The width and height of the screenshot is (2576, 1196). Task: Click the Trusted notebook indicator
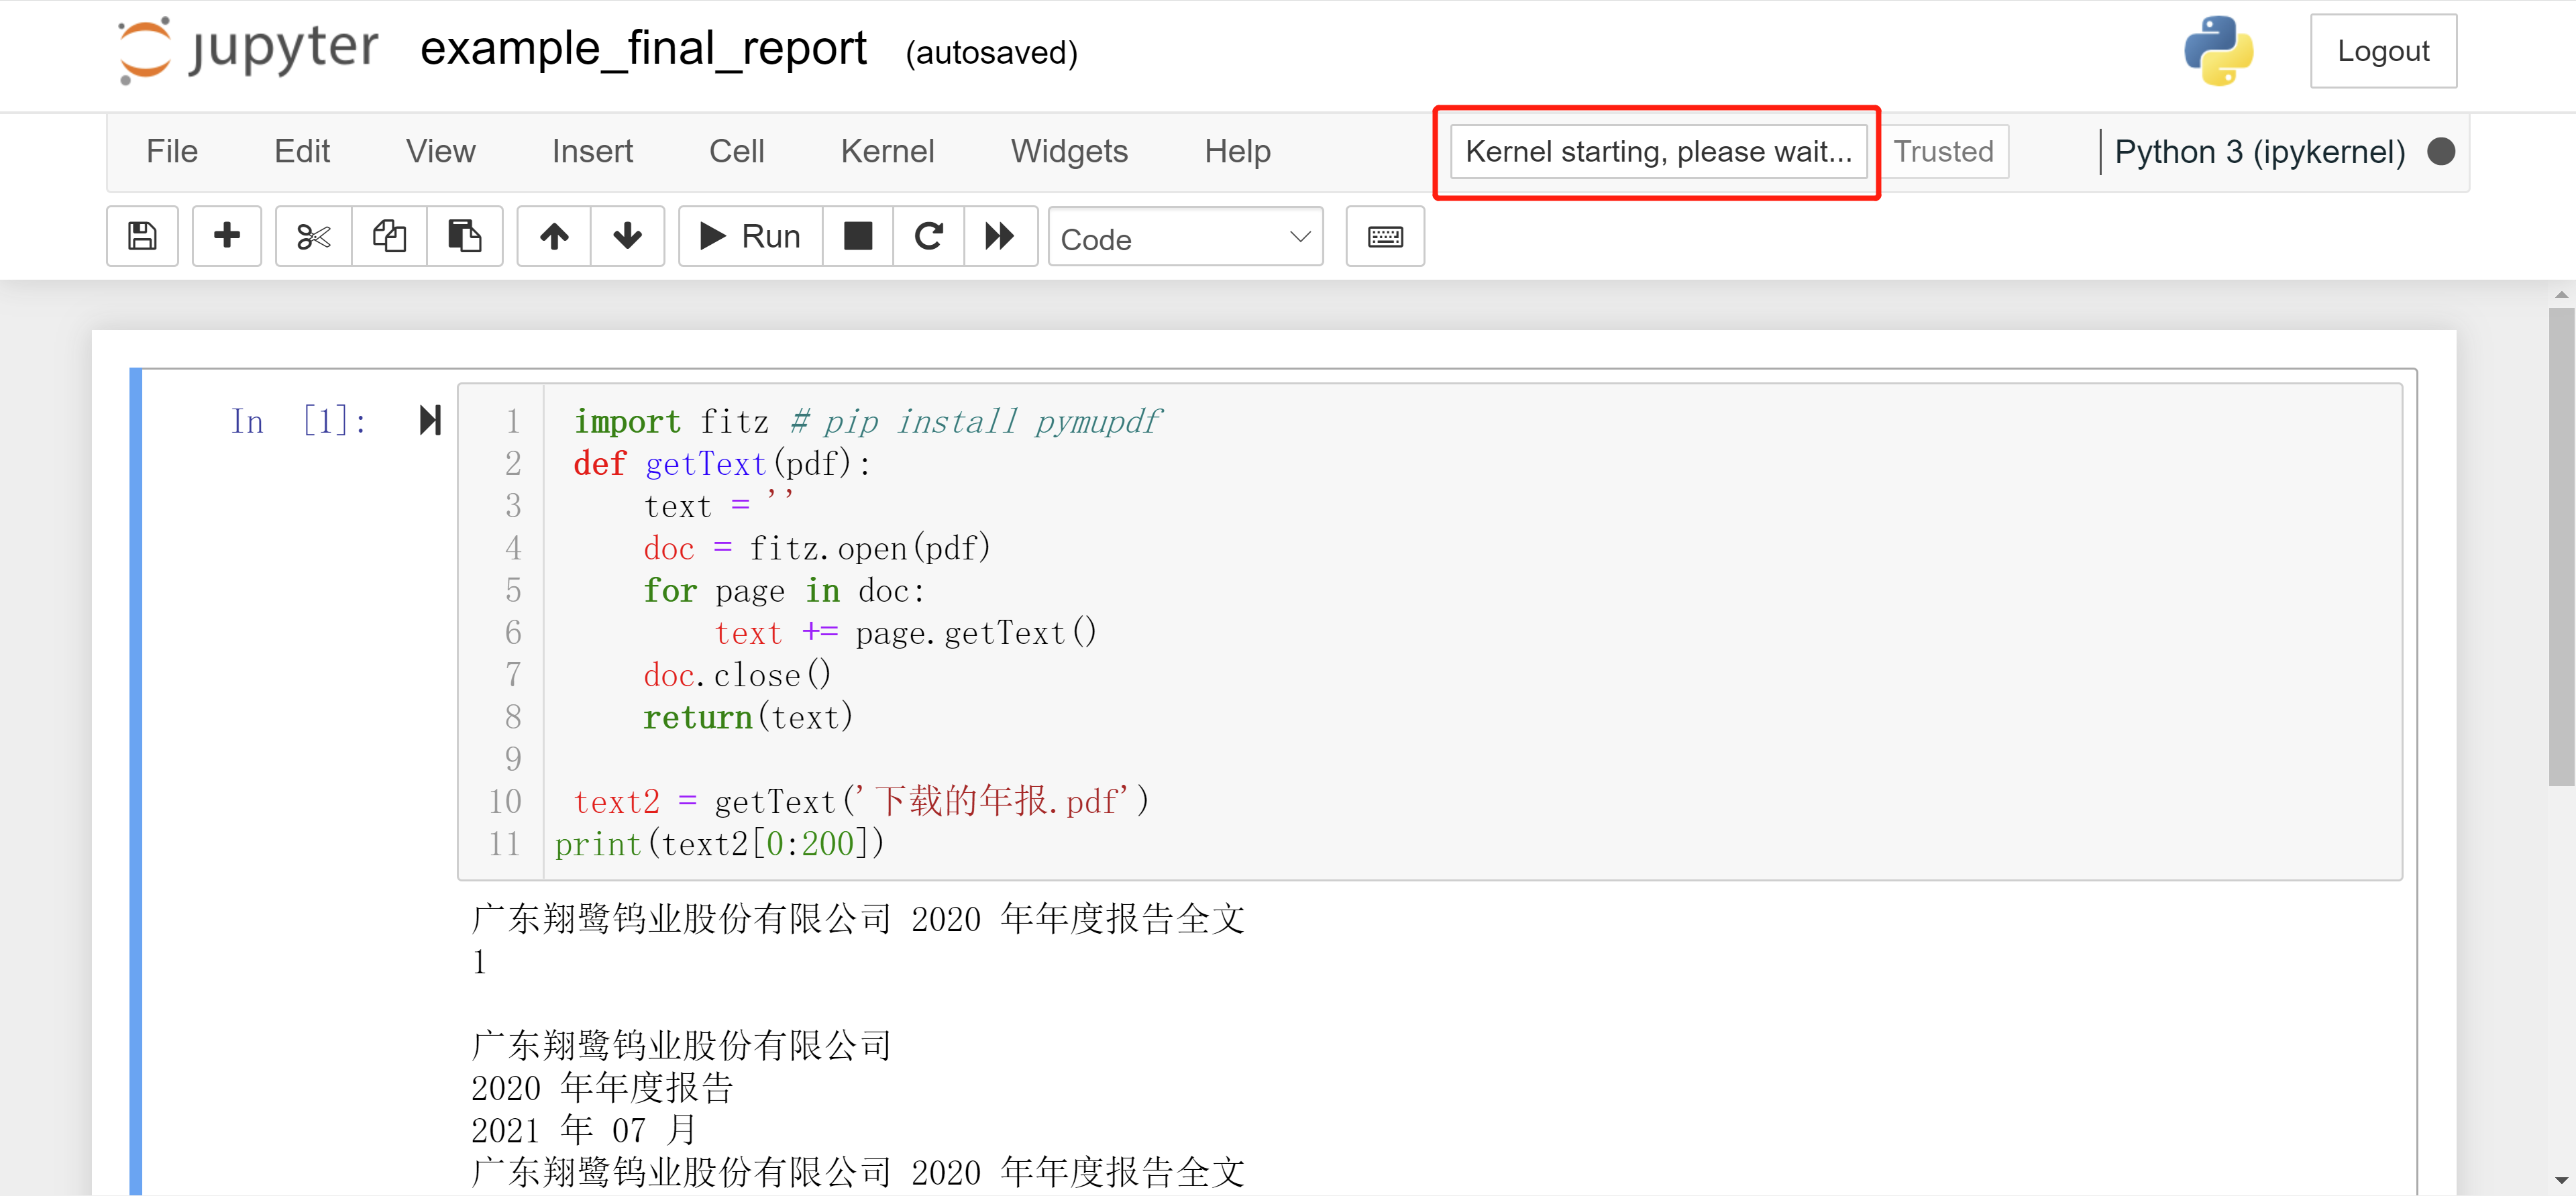tap(1944, 151)
